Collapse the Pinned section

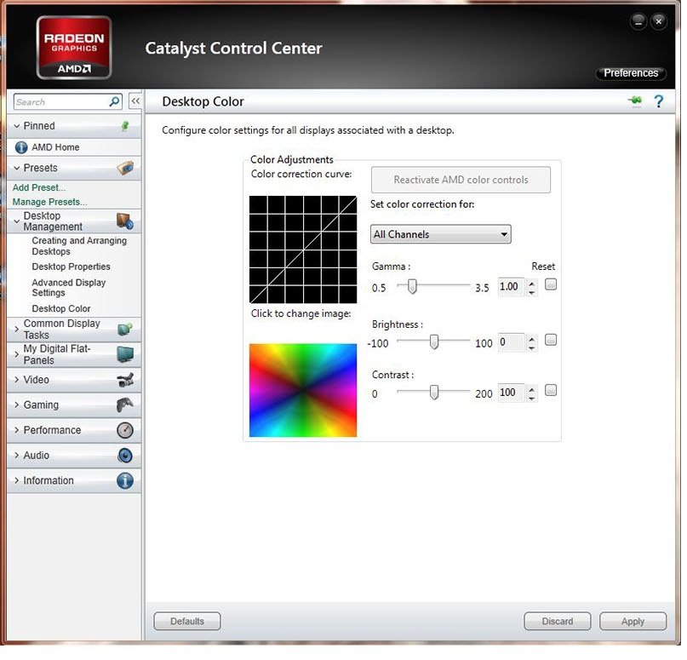(x=17, y=127)
